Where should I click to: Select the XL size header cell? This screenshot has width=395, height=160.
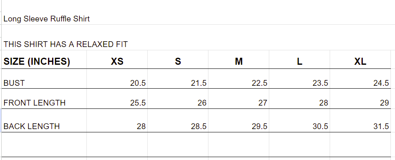(x=360, y=59)
